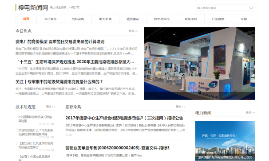Click the Borouge exhibition booth banner image
Viewport: 269px width, 161px height.
[x=199, y=63]
